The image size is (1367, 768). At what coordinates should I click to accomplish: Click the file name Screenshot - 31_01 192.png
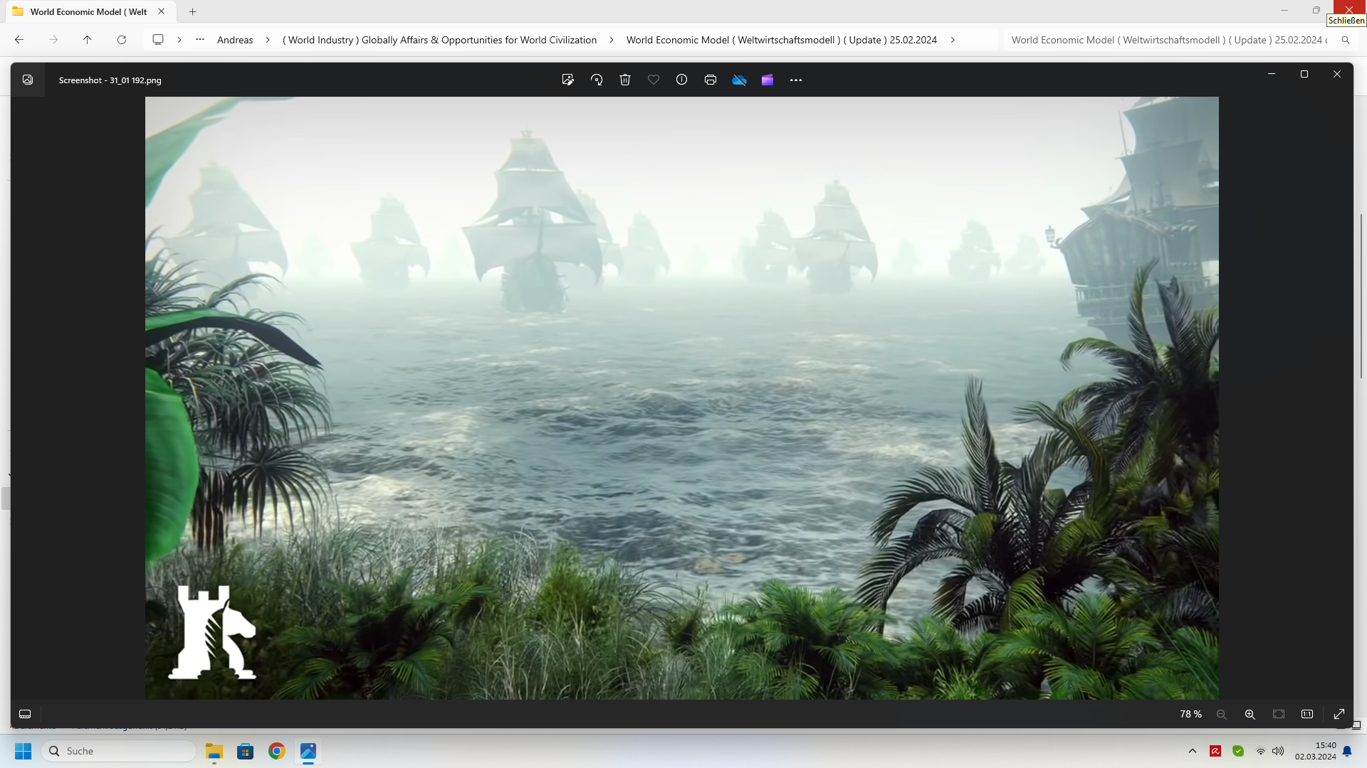[x=110, y=80]
